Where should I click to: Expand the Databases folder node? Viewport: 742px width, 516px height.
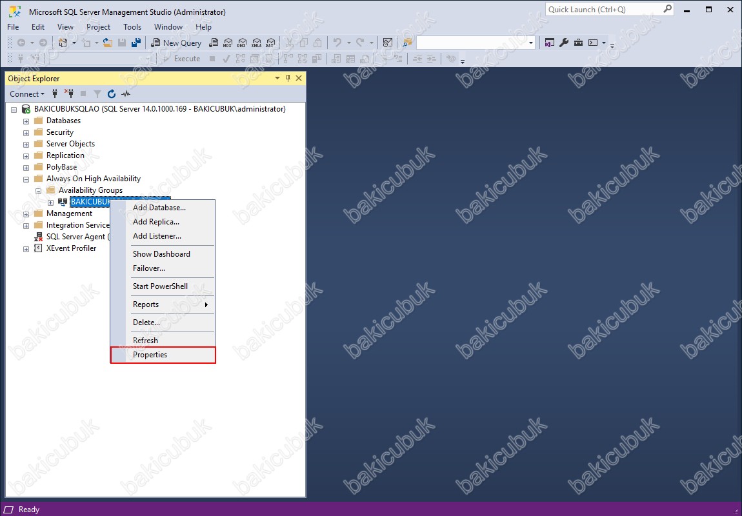click(26, 121)
